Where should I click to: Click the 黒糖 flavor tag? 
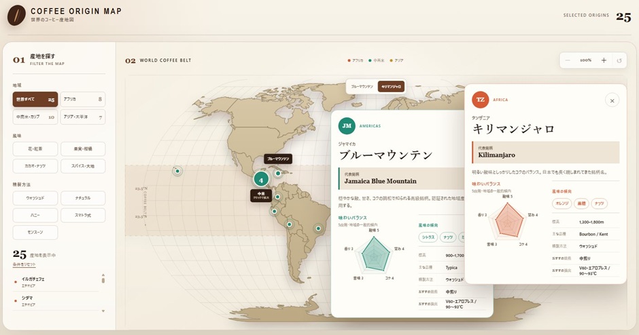tap(581, 203)
